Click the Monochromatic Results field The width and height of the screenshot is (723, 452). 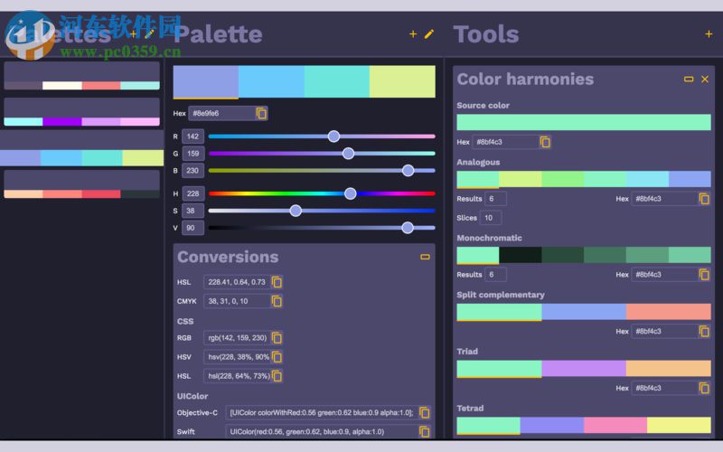[495, 275]
